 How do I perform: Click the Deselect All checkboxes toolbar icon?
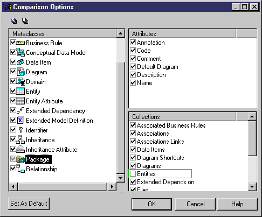tap(25, 20)
